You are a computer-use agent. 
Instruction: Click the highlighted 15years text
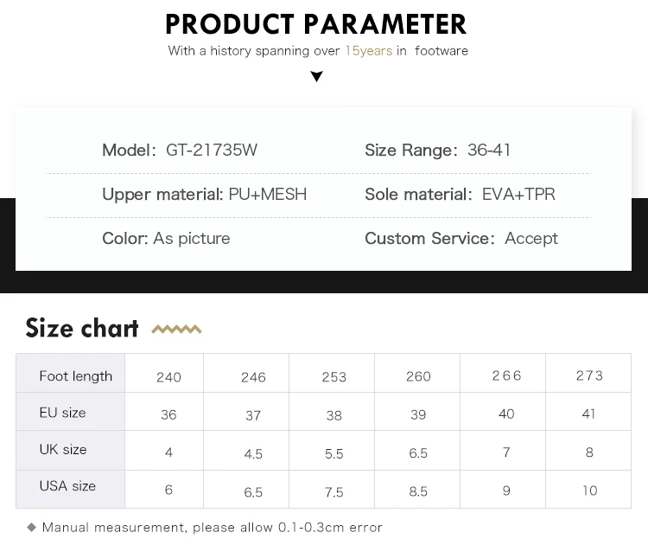pyautogui.click(x=368, y=51)
